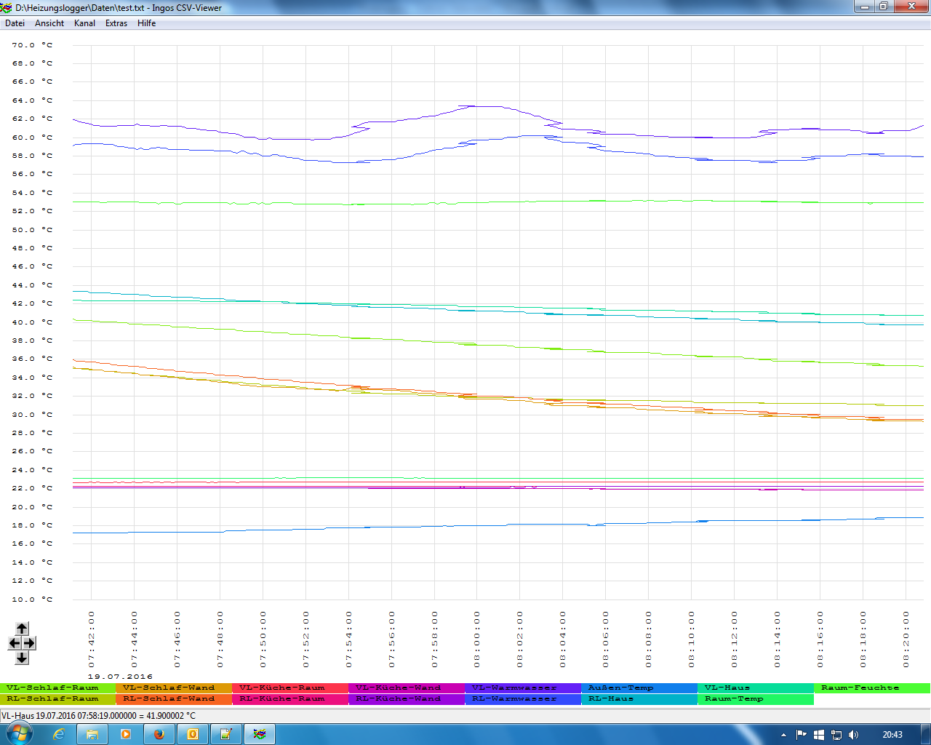This screenshot has height=745, width=931.
Task: Click the 70.0 °C axis label
Action: pyautogui.click(x=32, y=45)
